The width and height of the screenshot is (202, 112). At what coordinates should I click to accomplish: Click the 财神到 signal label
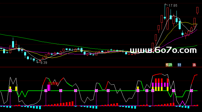tap(53, 83)
